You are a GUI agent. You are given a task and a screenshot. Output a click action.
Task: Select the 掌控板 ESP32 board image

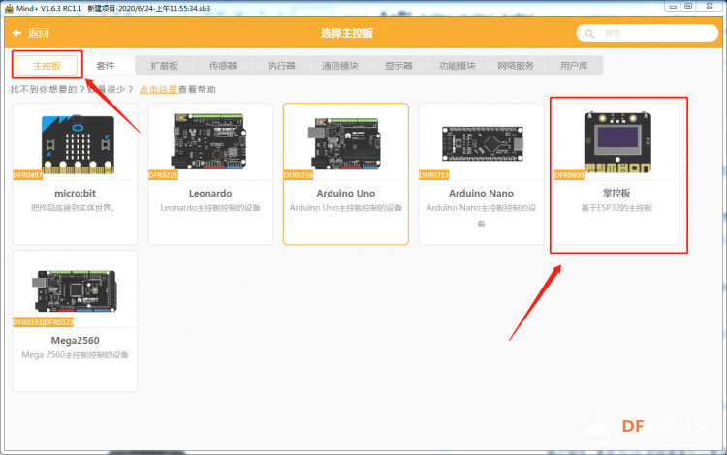(617, 142)
